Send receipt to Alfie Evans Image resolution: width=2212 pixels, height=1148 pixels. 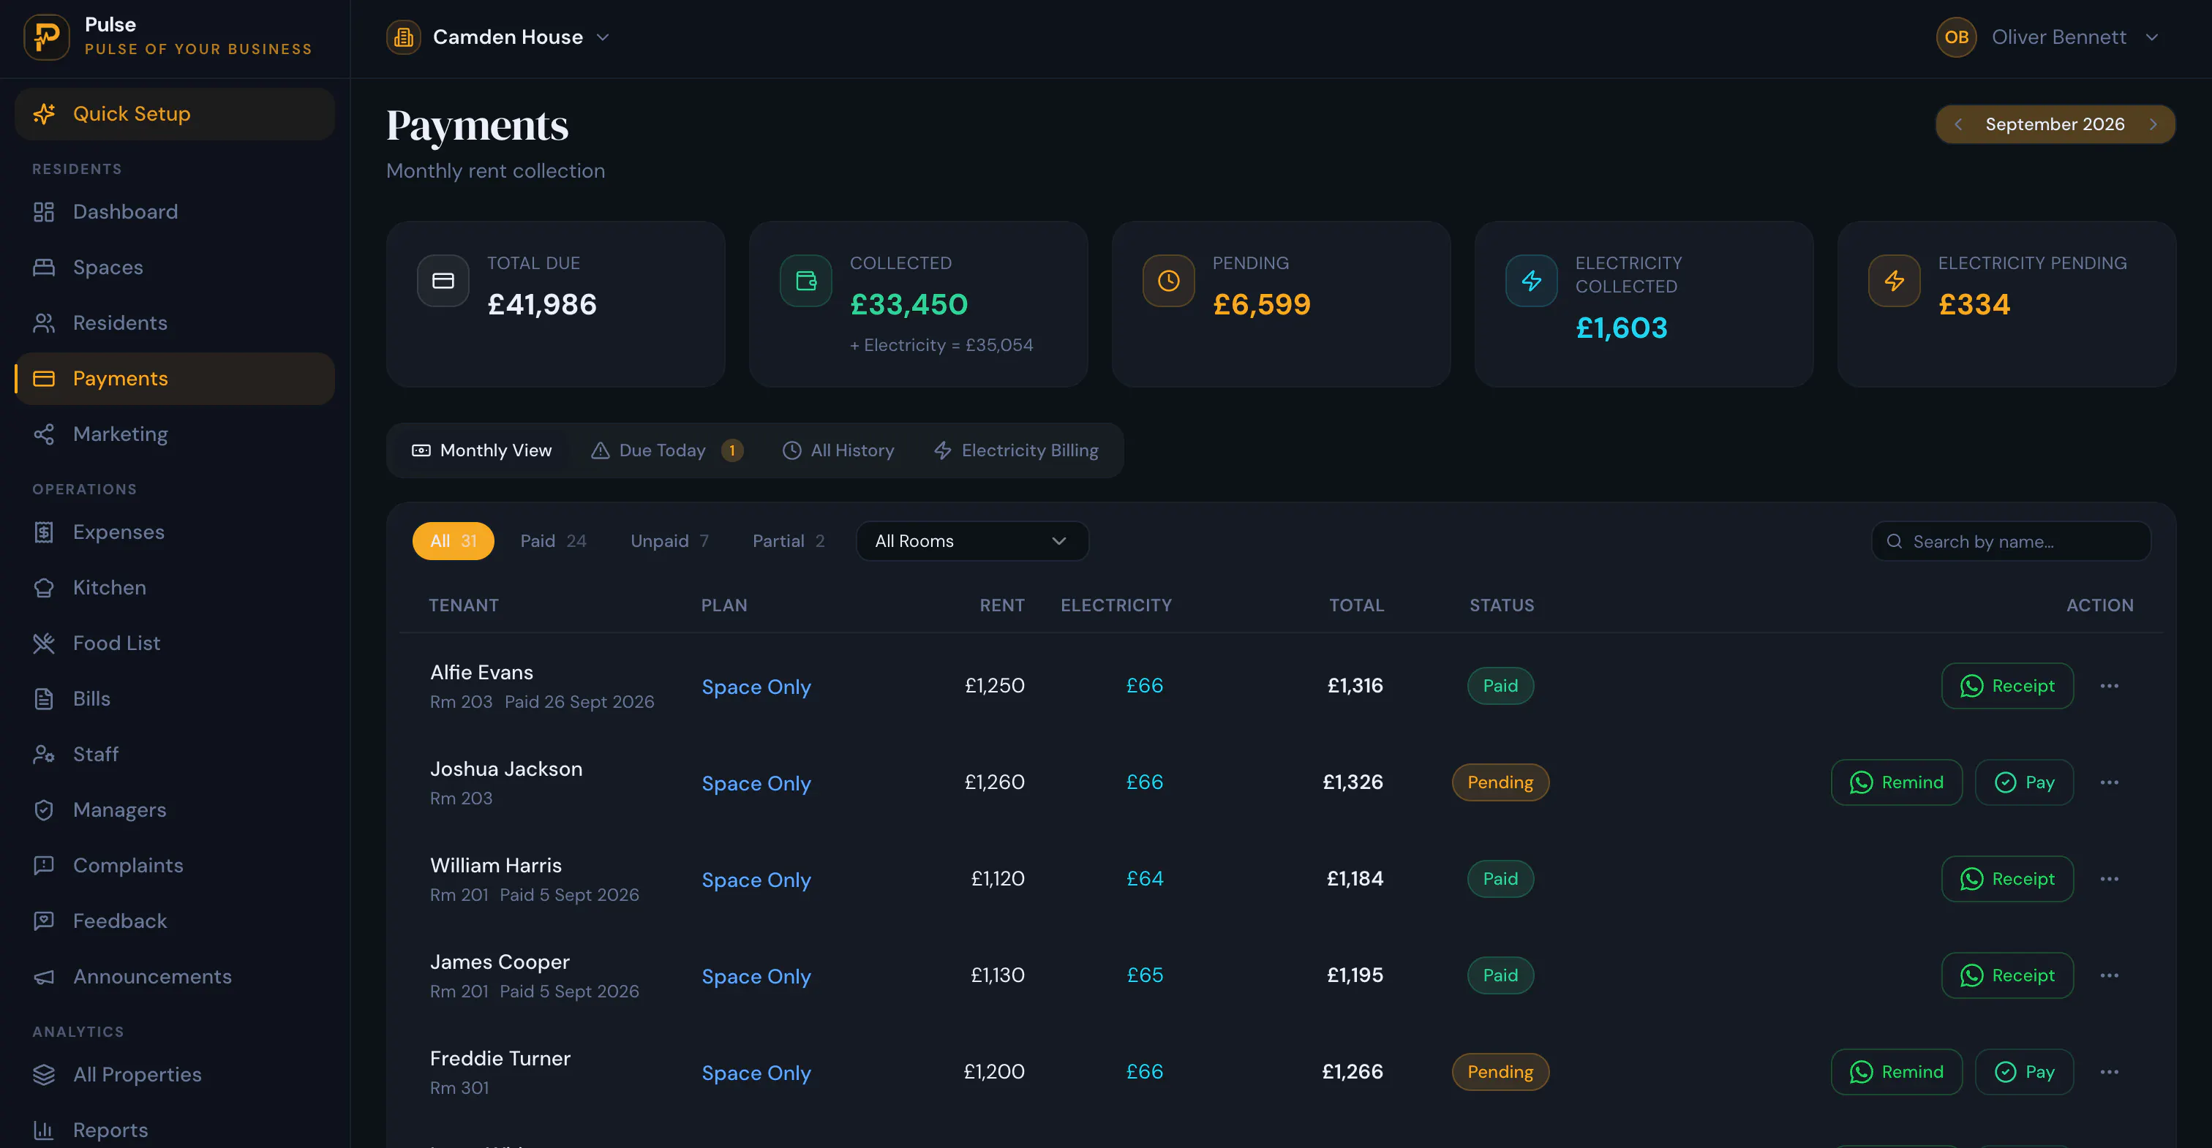2006,686
